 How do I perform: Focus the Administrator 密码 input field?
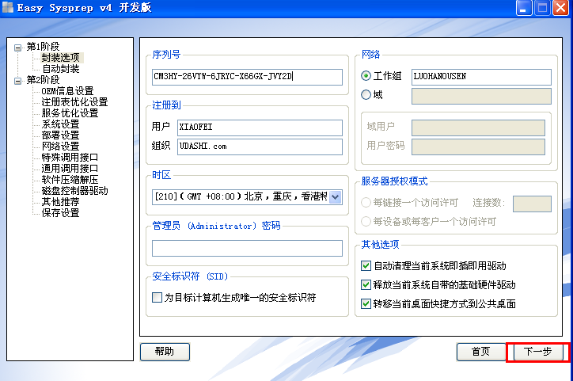[x=247, y=248]
